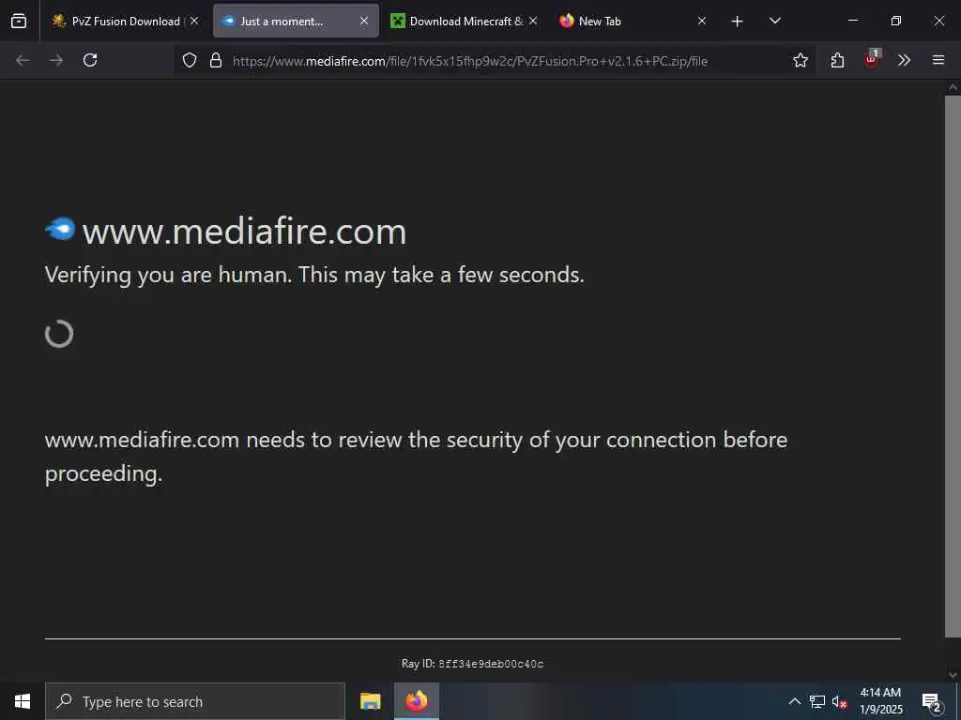
Task: Click the Cloudflare Ray ID text
Action: 473,664
